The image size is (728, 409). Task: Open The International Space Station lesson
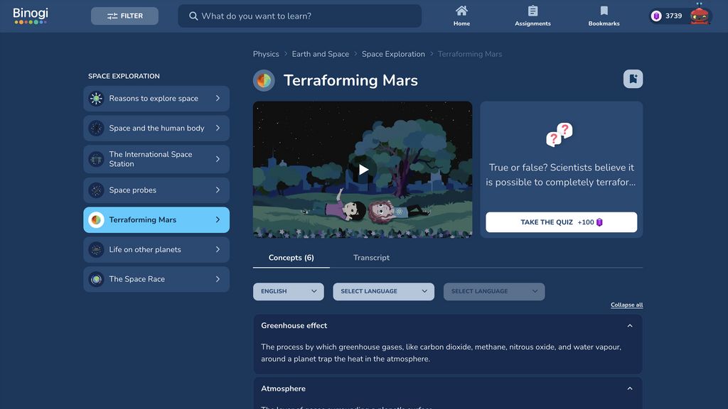point(156,159)
